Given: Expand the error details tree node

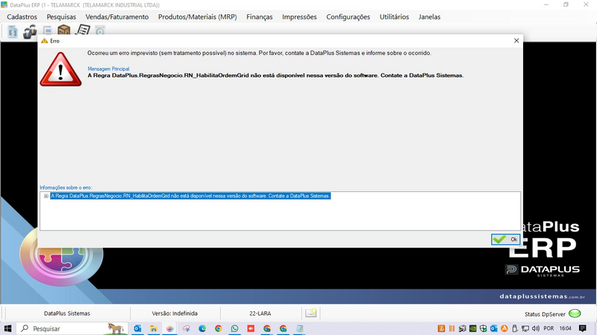Looking at the screenshot, I should pos(46,196).
